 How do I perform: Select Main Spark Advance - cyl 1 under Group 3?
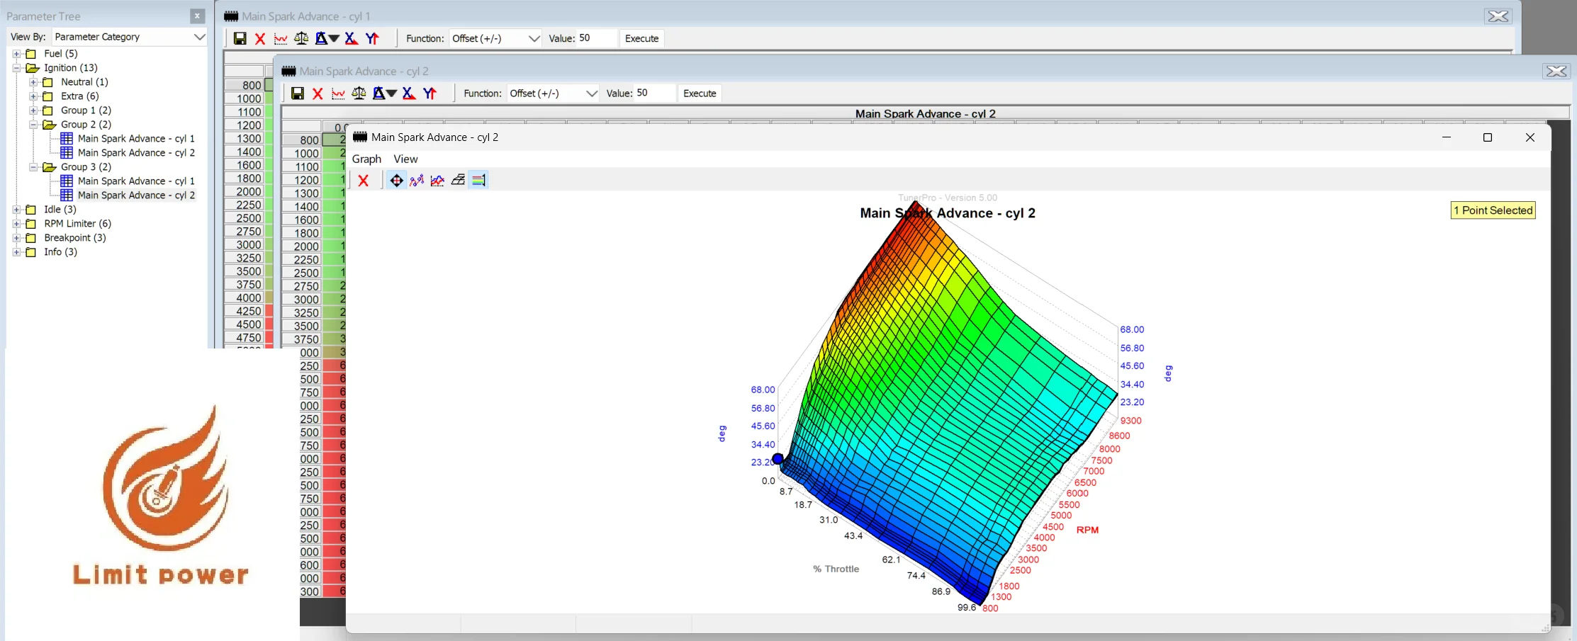click(x=136, y=181)
